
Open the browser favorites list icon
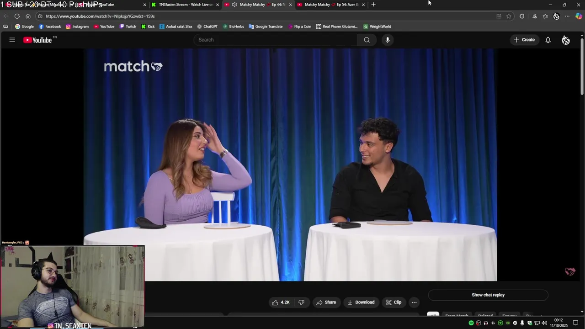click(545, 16)
